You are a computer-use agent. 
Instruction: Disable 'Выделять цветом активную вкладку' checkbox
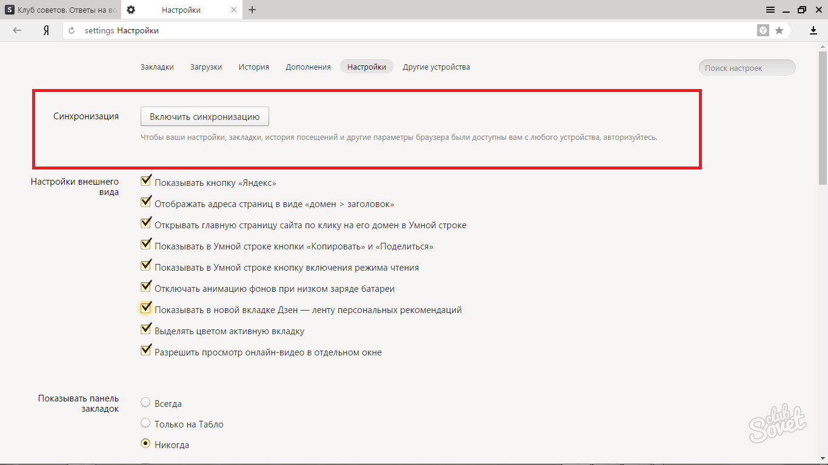145,329
